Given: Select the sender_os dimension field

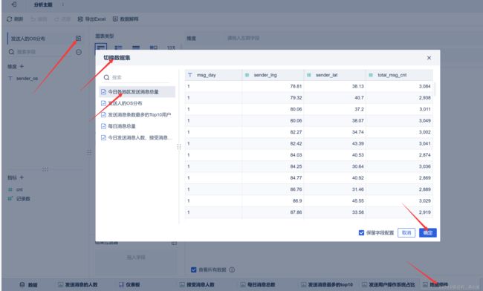Looking at the screenshot, I should pyautogui.click(x=27, y=79).
